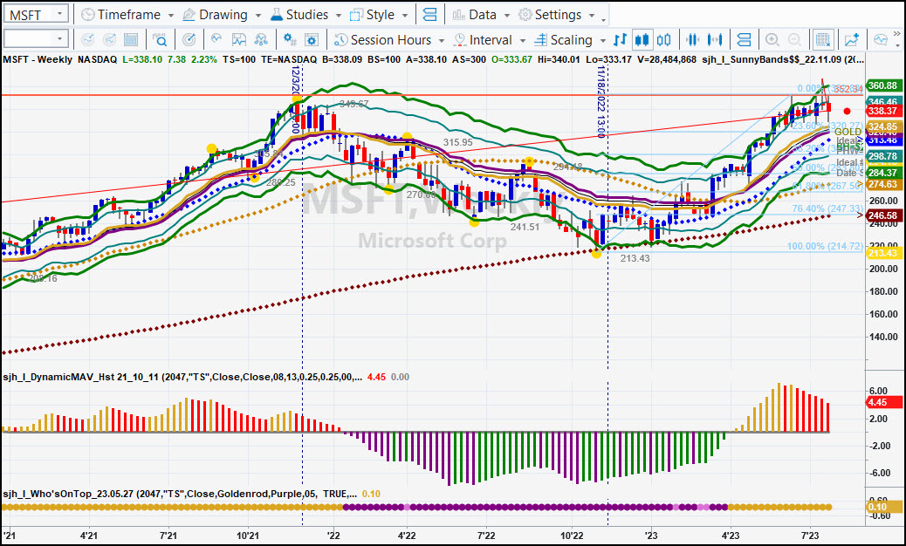Click the increase bar spacing icon
Viewport: 906px width, 546px height.
715,40
